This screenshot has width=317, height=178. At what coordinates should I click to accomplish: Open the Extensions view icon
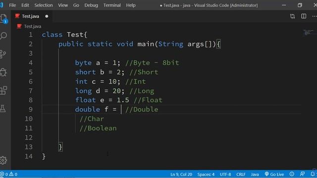click(x=3, y=90)
